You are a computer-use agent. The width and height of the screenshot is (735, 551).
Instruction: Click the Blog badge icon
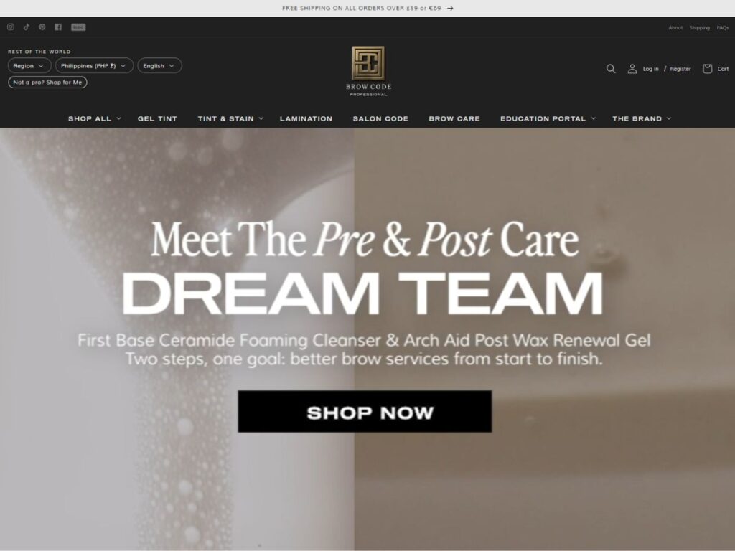78,27
